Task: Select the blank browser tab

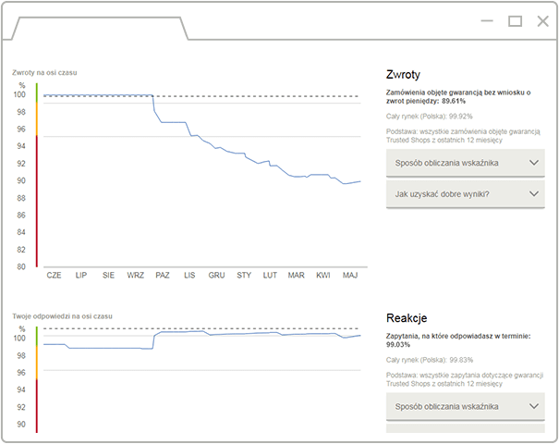Action: pyautogui.click(x=100, y=28)
